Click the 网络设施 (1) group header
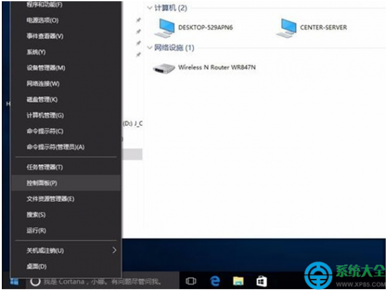 coord(174,48)
